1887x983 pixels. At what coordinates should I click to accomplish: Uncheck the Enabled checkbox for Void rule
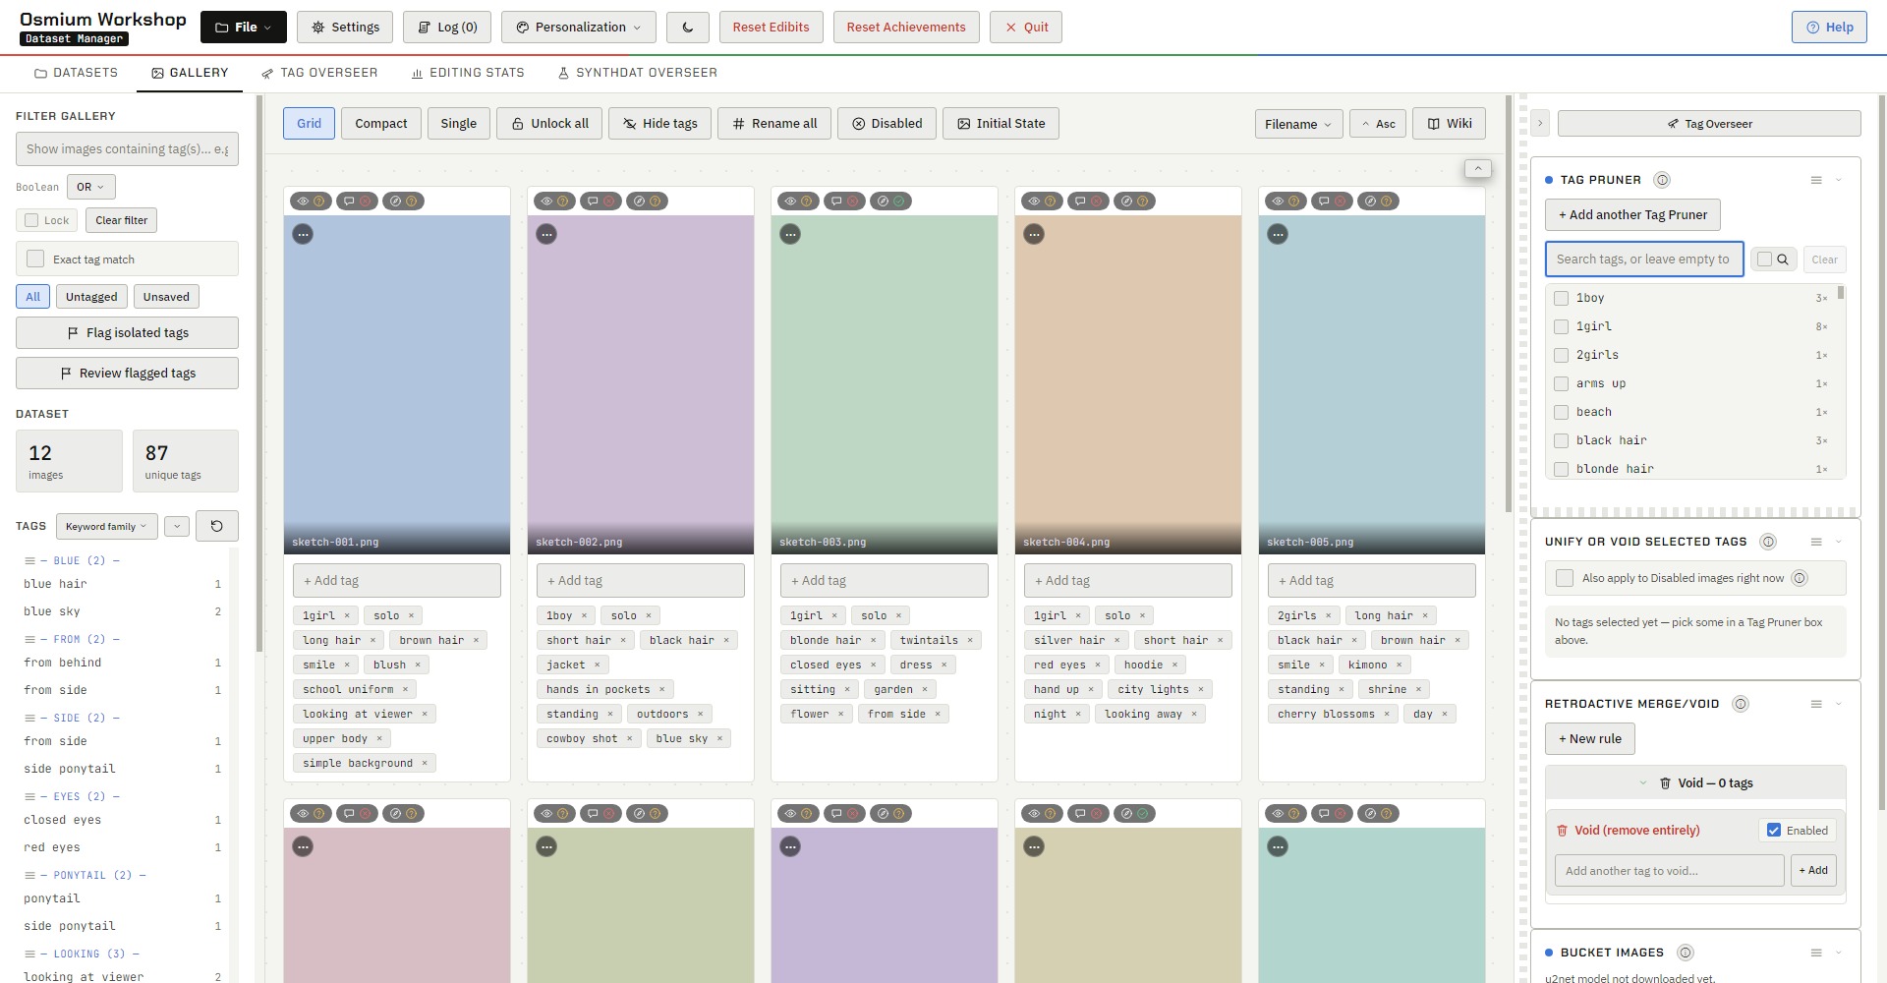[1774, 831]
